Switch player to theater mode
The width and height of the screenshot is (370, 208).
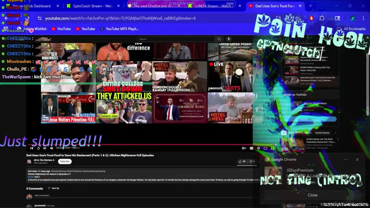(265, 148)
